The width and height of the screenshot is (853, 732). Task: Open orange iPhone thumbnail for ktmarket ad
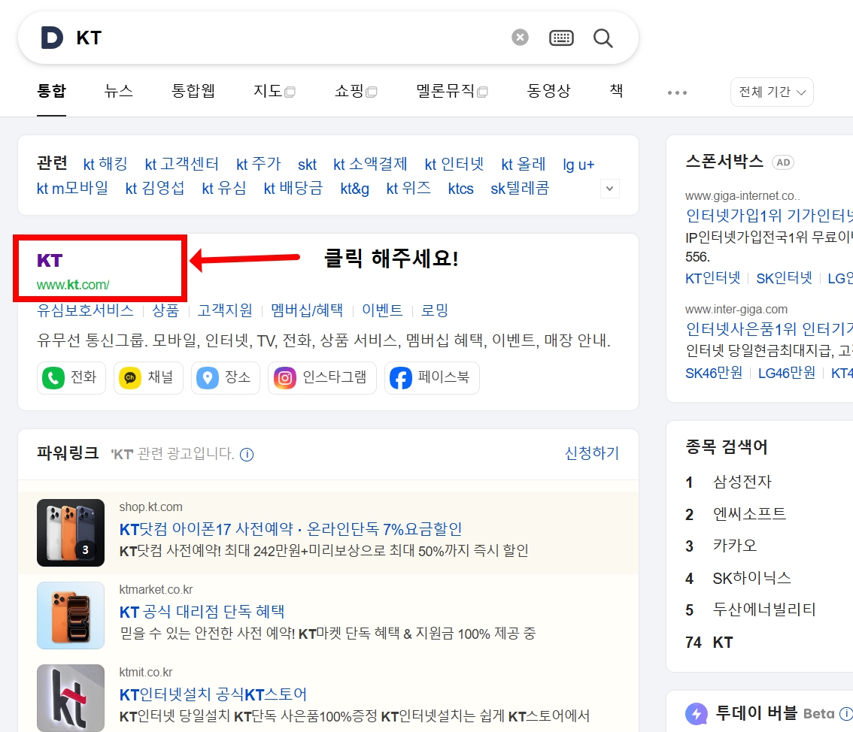(x=71, y=616)
